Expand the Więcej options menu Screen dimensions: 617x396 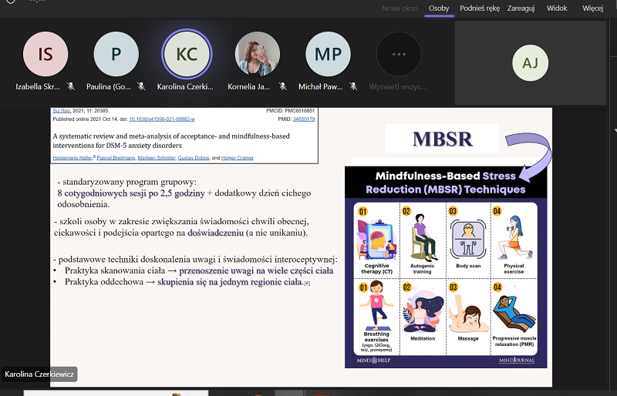tap(592, 8)
